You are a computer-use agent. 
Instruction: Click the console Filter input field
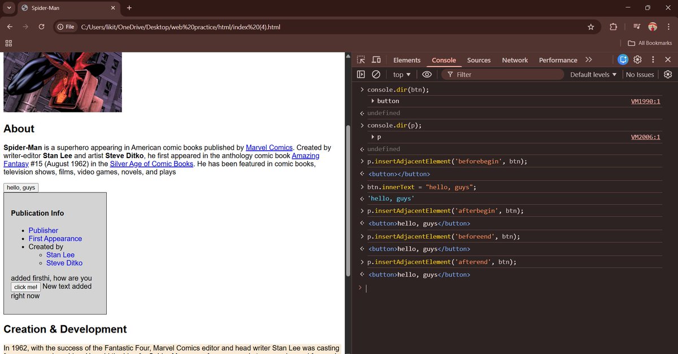point(503,74)
